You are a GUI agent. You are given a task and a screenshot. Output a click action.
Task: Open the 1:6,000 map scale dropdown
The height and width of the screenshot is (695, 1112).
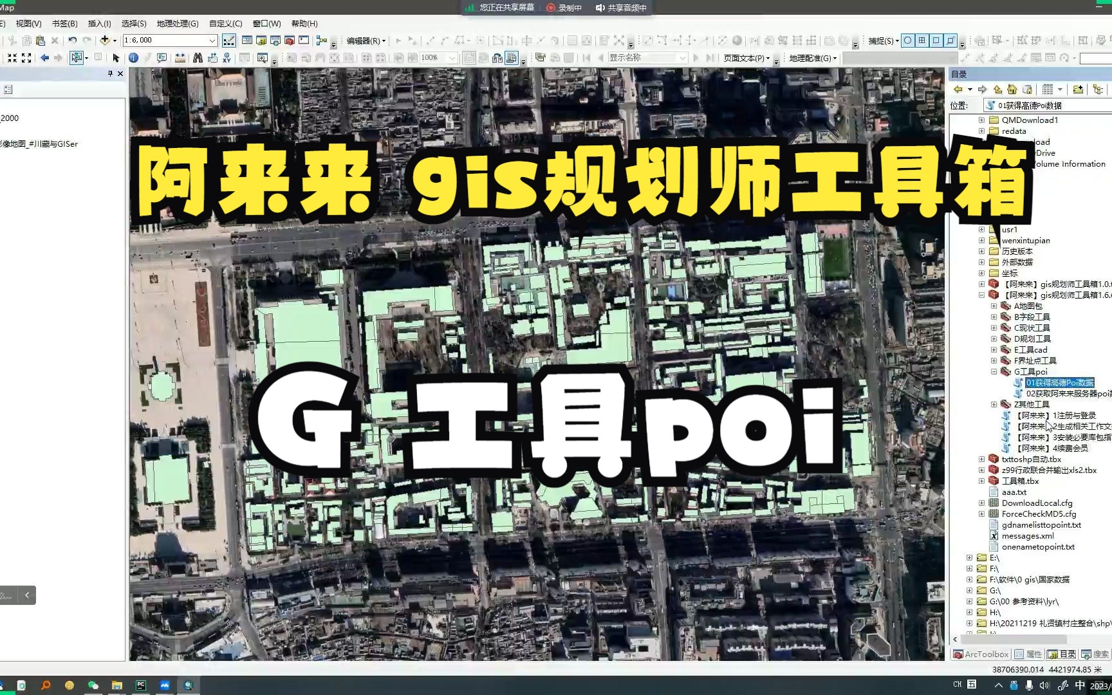pos(212,40)
